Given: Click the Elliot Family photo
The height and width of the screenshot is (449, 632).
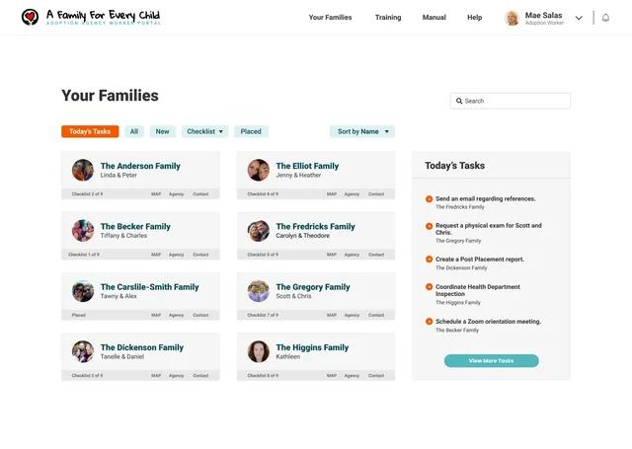Looking at the screenshot, I should 259,170.
